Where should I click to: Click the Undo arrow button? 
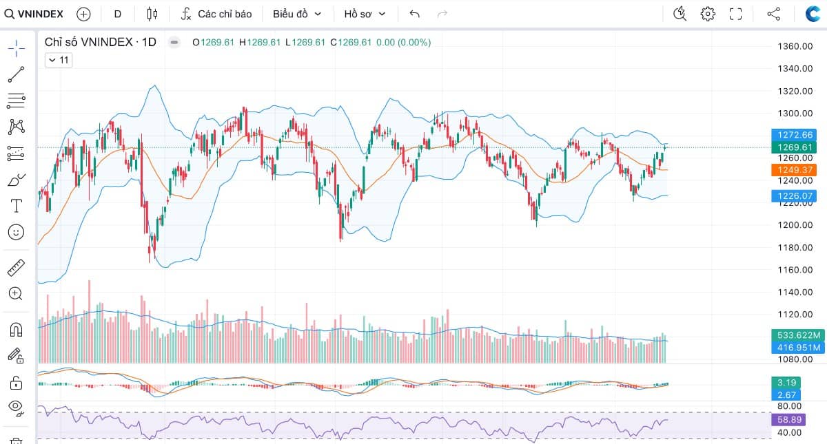414,14
